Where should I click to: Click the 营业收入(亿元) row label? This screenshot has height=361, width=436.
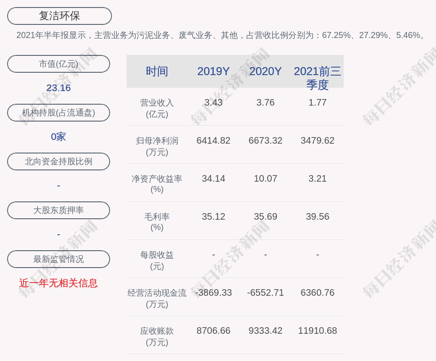[157, 108]
